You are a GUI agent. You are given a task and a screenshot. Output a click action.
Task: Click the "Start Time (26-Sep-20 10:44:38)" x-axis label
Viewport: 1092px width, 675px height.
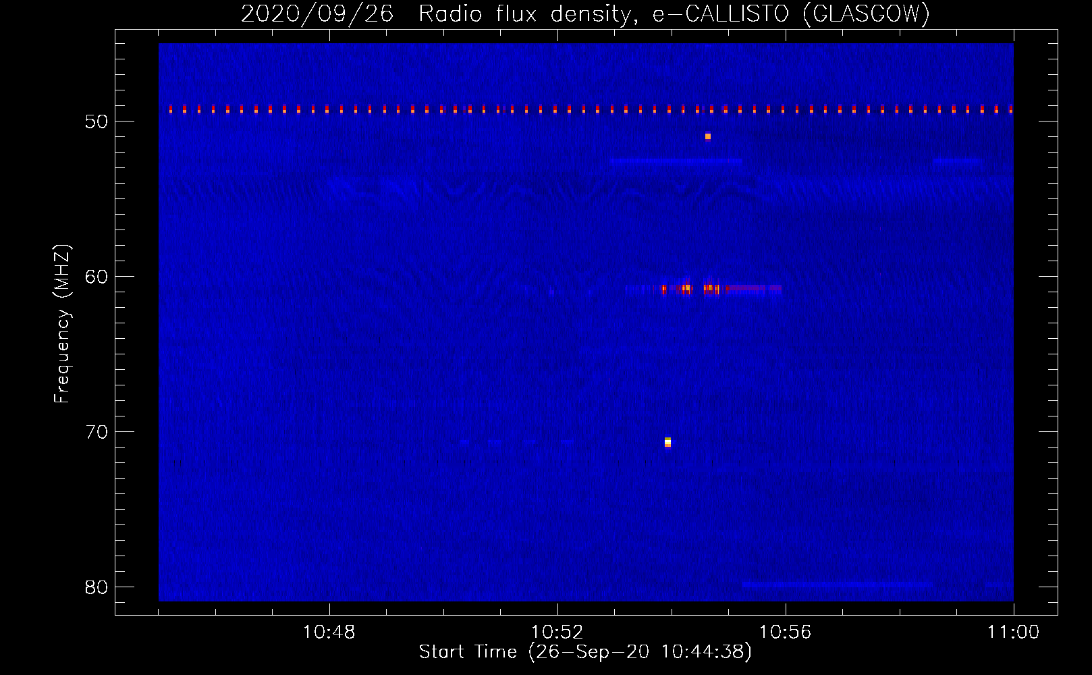point(585,652)
